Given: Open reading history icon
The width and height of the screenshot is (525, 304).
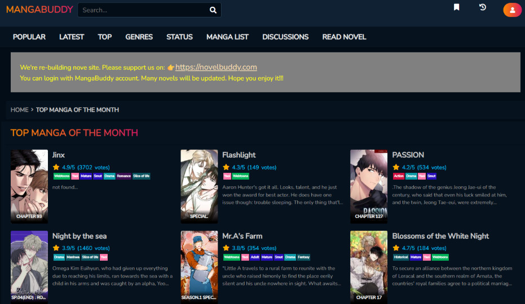Looking at the screenshot, I should point(483,7).
